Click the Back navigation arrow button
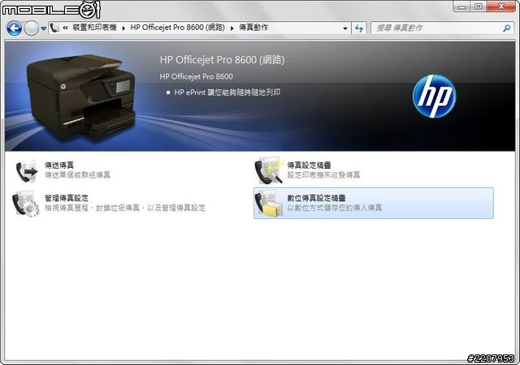Viewport: 520px width, 365px height. (15, 28)
